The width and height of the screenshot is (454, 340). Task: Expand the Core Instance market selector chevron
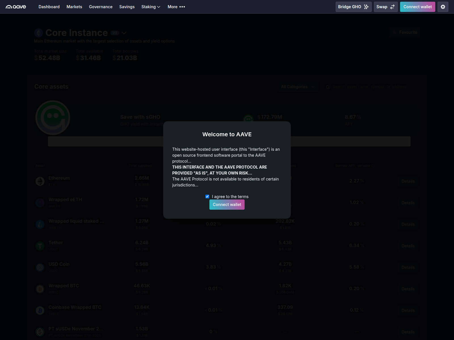point(124,33)
